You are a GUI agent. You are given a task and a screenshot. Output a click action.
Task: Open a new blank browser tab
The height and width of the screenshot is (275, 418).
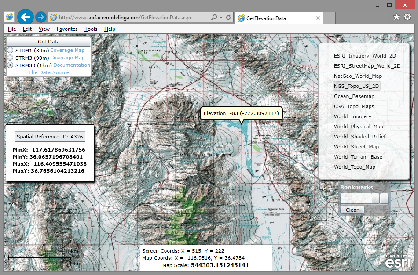329,18
